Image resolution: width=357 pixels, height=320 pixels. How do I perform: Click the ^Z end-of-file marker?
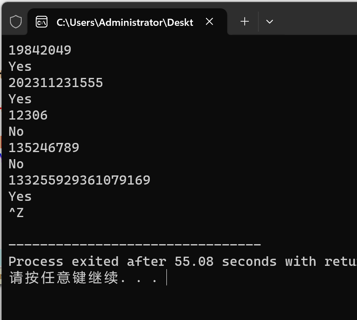(16, 212)
